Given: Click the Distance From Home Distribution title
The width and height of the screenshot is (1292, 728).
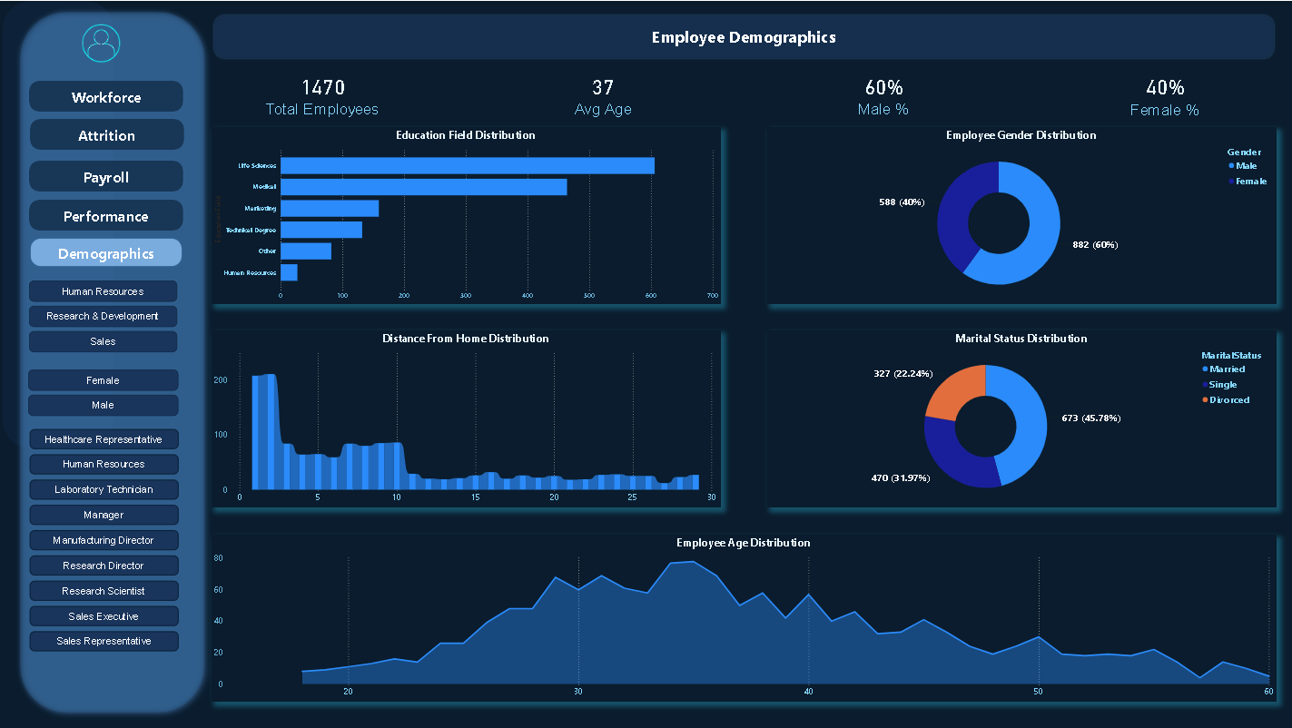Looking at the screenshot, I should 466,339.
